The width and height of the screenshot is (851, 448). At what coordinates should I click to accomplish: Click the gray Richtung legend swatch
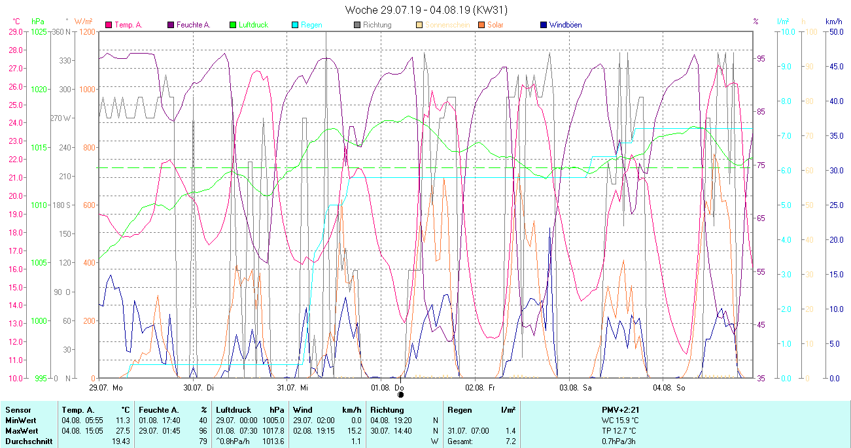(357, 25)
